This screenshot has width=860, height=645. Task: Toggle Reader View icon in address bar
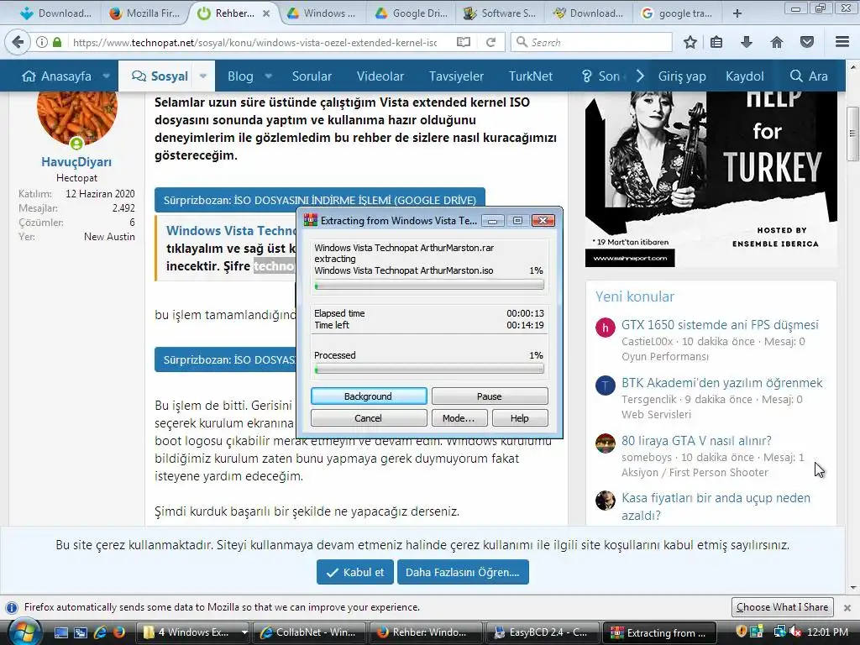tap(464, 42)
